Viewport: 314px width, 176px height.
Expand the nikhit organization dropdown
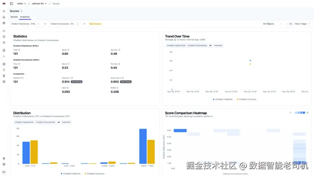coord(21,4)
